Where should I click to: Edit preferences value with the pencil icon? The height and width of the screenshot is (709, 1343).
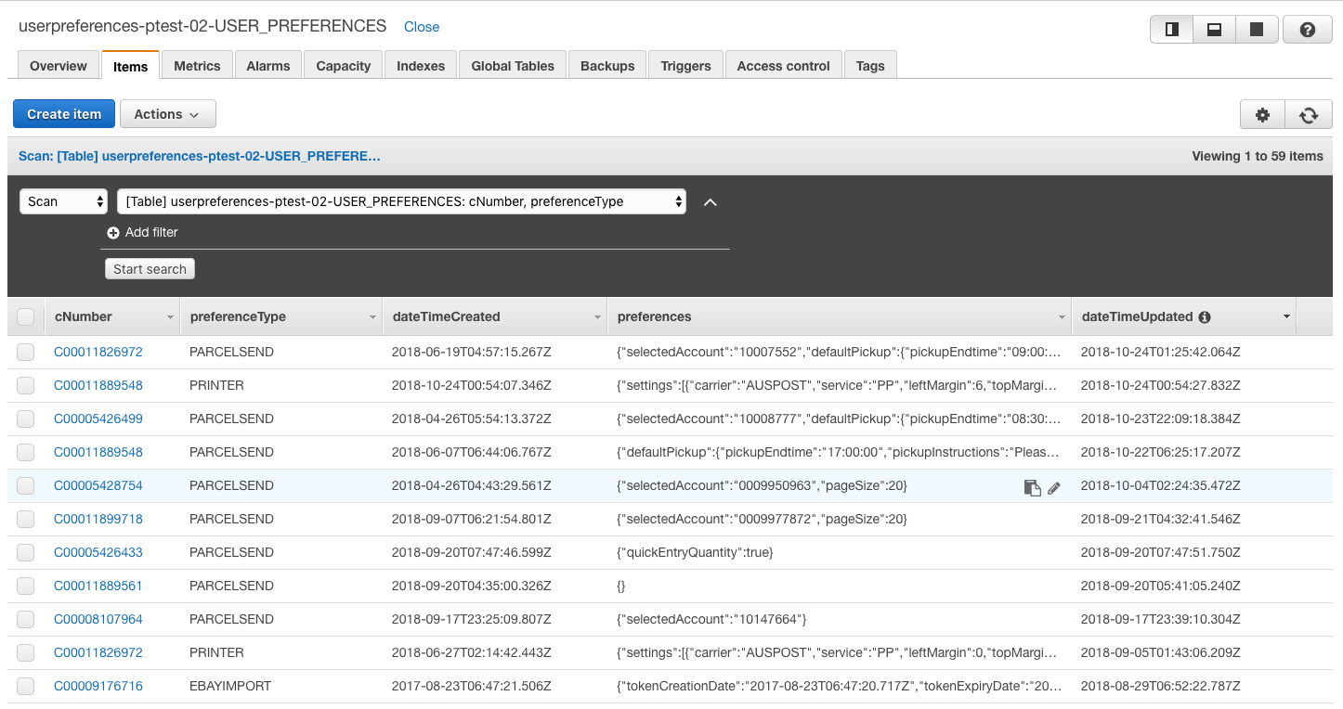coord(1054,487)
